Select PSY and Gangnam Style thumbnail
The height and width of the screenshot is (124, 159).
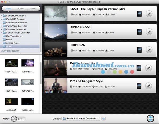[55, 86]
